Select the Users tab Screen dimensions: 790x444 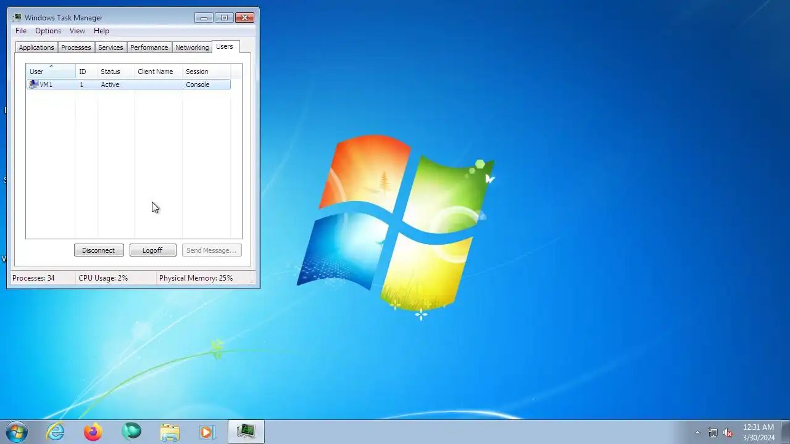coord(225,46)
